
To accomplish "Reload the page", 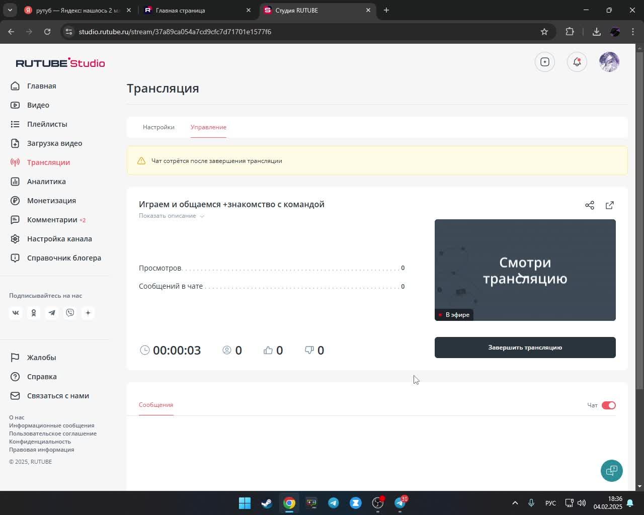I will pos(47,32).
